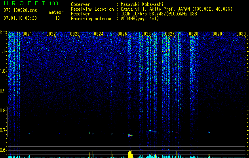Screen dimensions: 249x158
Task: Click the 0927 time marker
Action: point(170,34)
